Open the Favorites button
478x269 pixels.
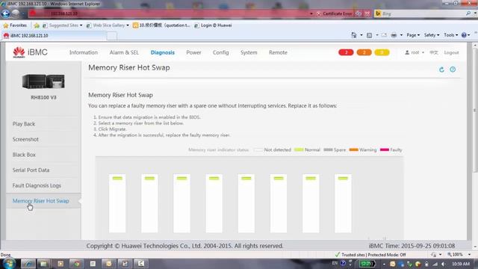[x=15, y=25]
